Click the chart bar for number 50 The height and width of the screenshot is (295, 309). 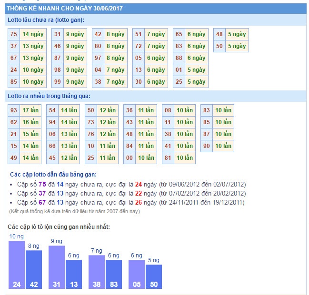(x=154, y=277)
